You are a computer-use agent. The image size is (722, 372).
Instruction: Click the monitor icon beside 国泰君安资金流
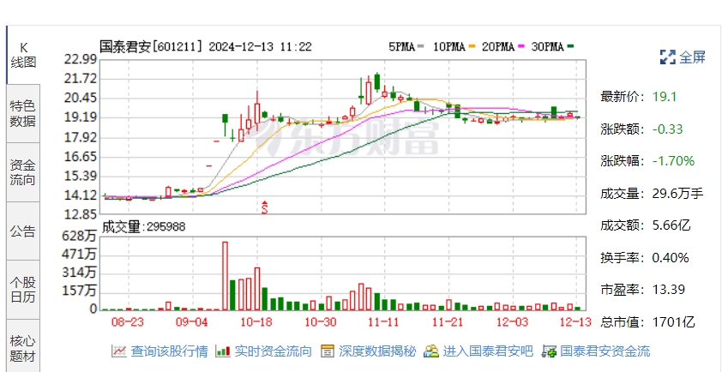(550, 351)
